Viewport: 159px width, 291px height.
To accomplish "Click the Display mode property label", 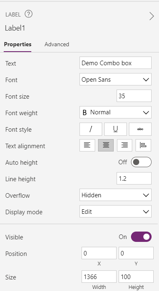I will coord(24,212).
